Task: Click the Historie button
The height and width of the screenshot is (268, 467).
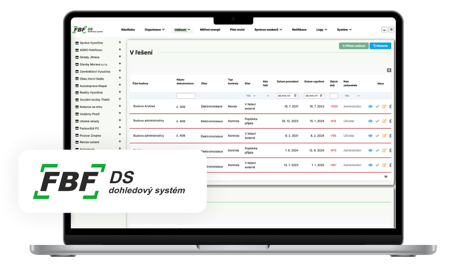Action: [x=380, y=46]
